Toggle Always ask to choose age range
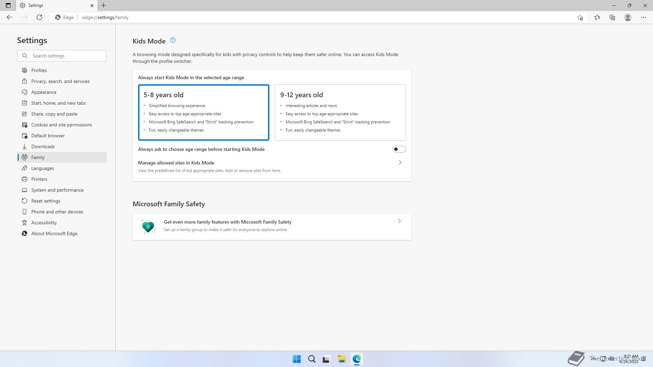Image resolution: width=653 pixels, height=367 pixels. click(399, 149)
